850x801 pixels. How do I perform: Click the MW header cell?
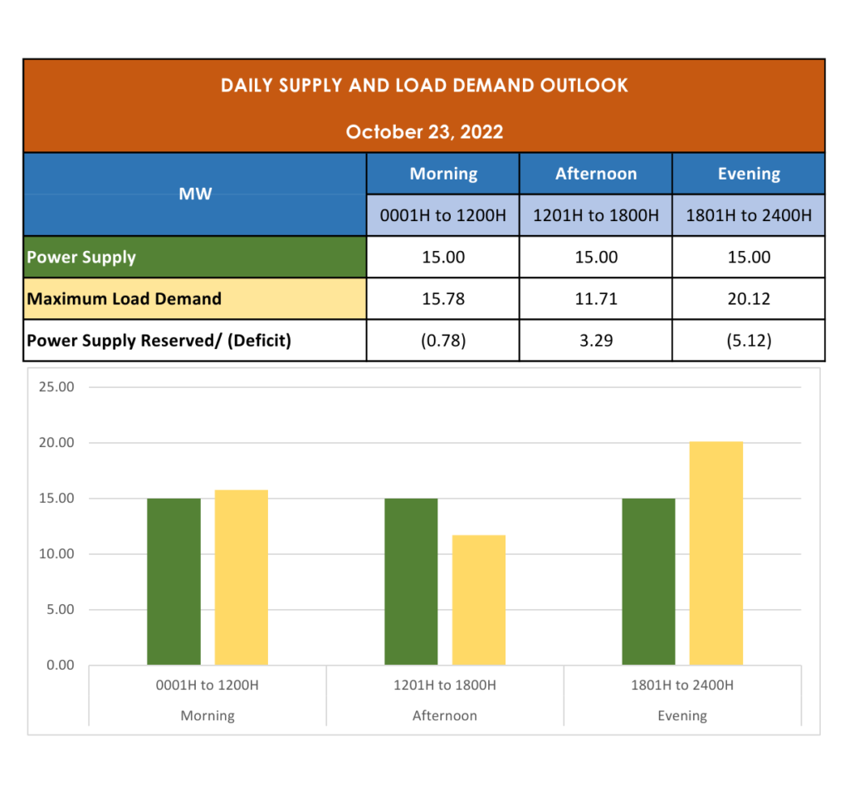(195, 194)
